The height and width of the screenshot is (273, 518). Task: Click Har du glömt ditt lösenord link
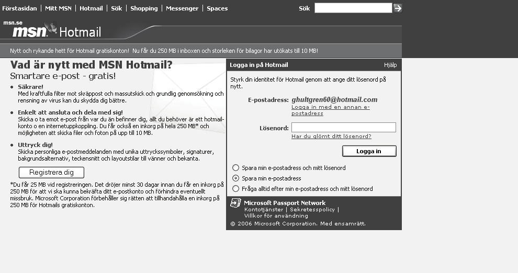pyautogui.click(x=331, y=136)
